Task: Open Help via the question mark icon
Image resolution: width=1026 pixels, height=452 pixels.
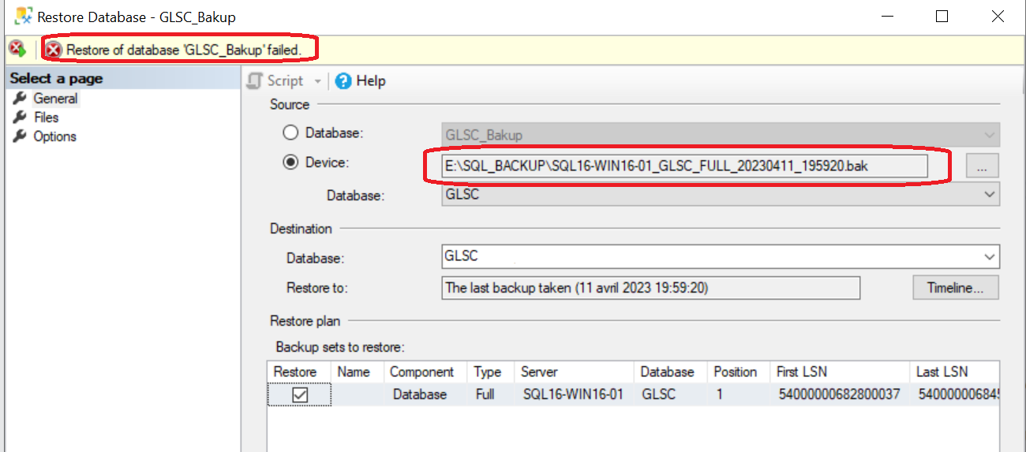Action: click(x=343, y=80)
